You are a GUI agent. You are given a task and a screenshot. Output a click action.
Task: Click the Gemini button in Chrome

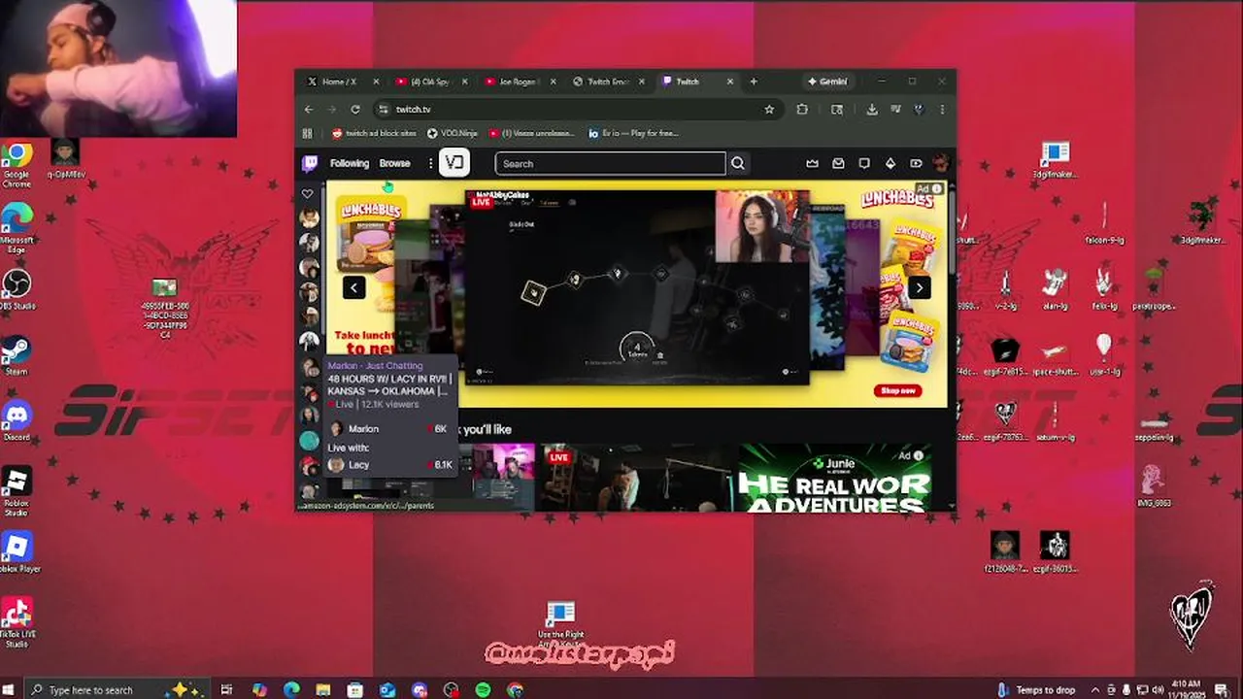827,82
